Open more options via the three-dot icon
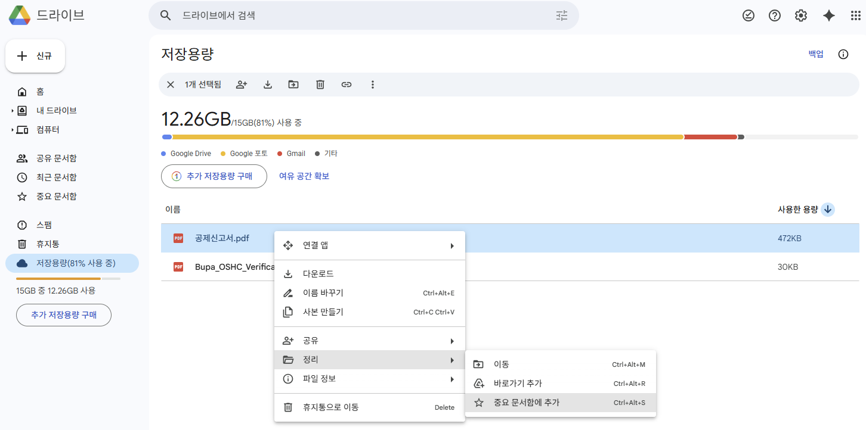The image size is (866, 430). [x=373, y=84]
